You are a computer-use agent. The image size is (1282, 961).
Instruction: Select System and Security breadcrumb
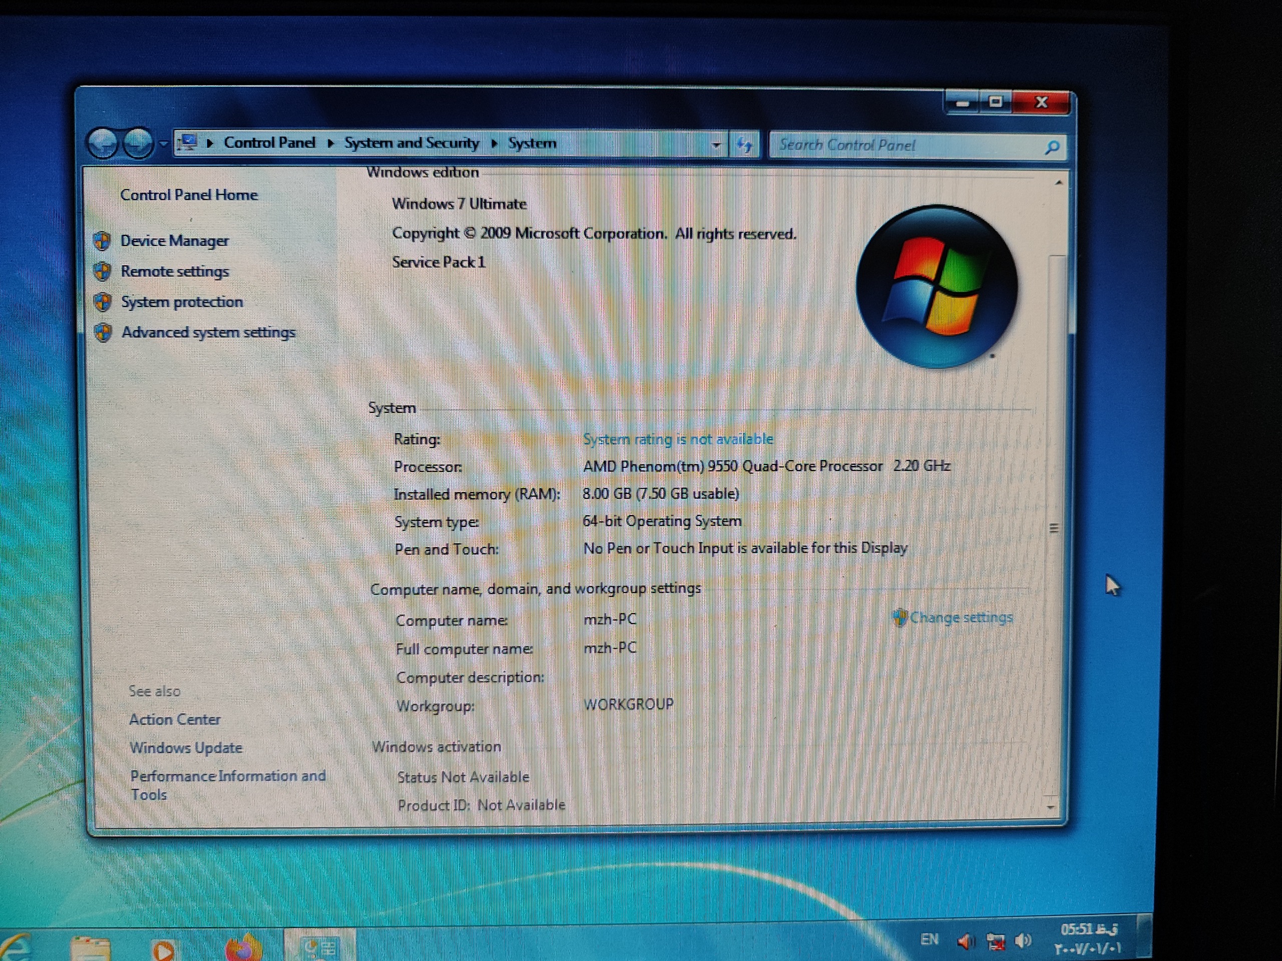tap(412, 143)
